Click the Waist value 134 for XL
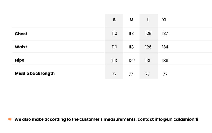 tap(165, 47)
